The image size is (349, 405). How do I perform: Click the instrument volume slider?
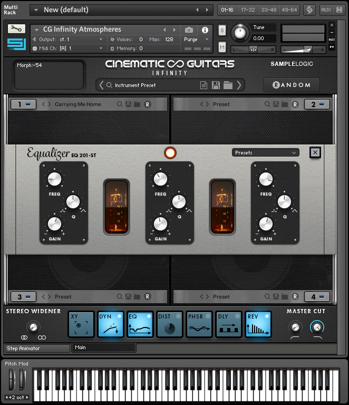tap(303, 50)
